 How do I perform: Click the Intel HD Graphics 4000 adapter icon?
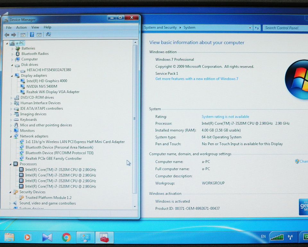(23, 81)
